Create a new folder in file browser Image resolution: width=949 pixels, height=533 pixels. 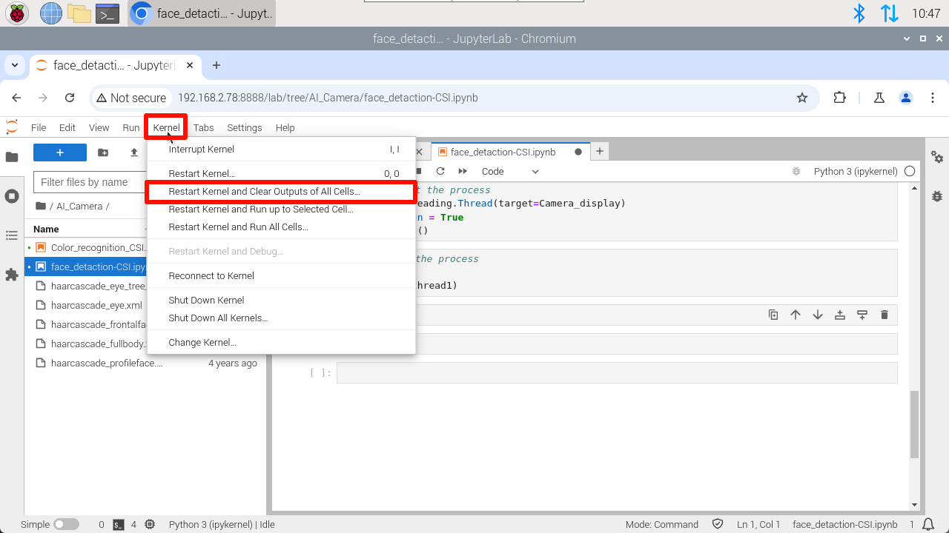pyautogui.click(x=103, y=152)
